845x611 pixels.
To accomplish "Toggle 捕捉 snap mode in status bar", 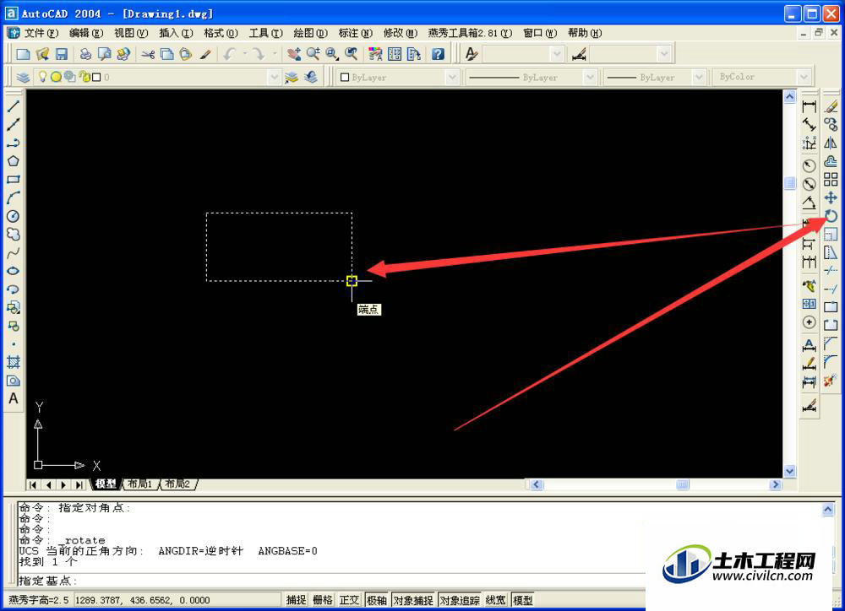I will click(296, 600).
